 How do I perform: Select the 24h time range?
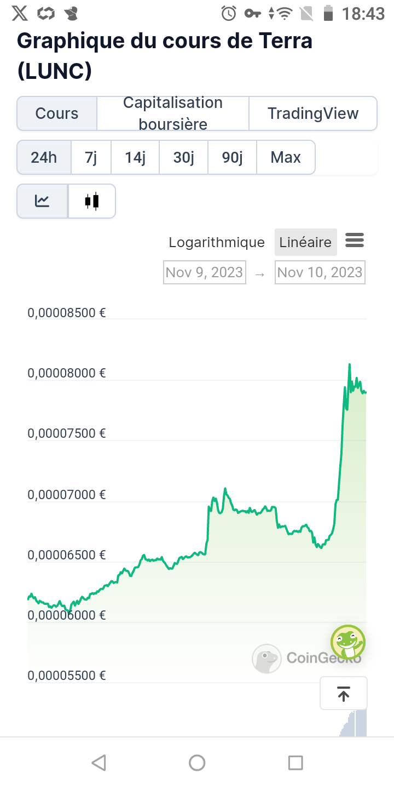pos(44,157)
